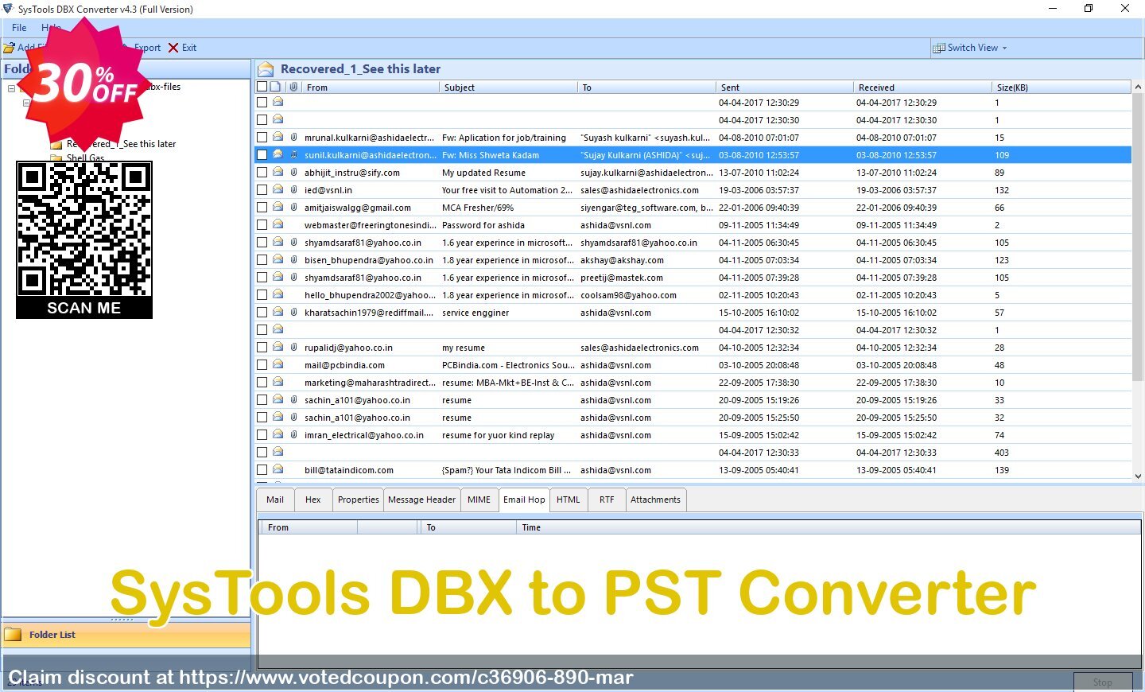Viewport: 1145px width, 692px height.
Task: Click envelope icon of mrunal.kulkarni email
Action: [x=278, y=137]
